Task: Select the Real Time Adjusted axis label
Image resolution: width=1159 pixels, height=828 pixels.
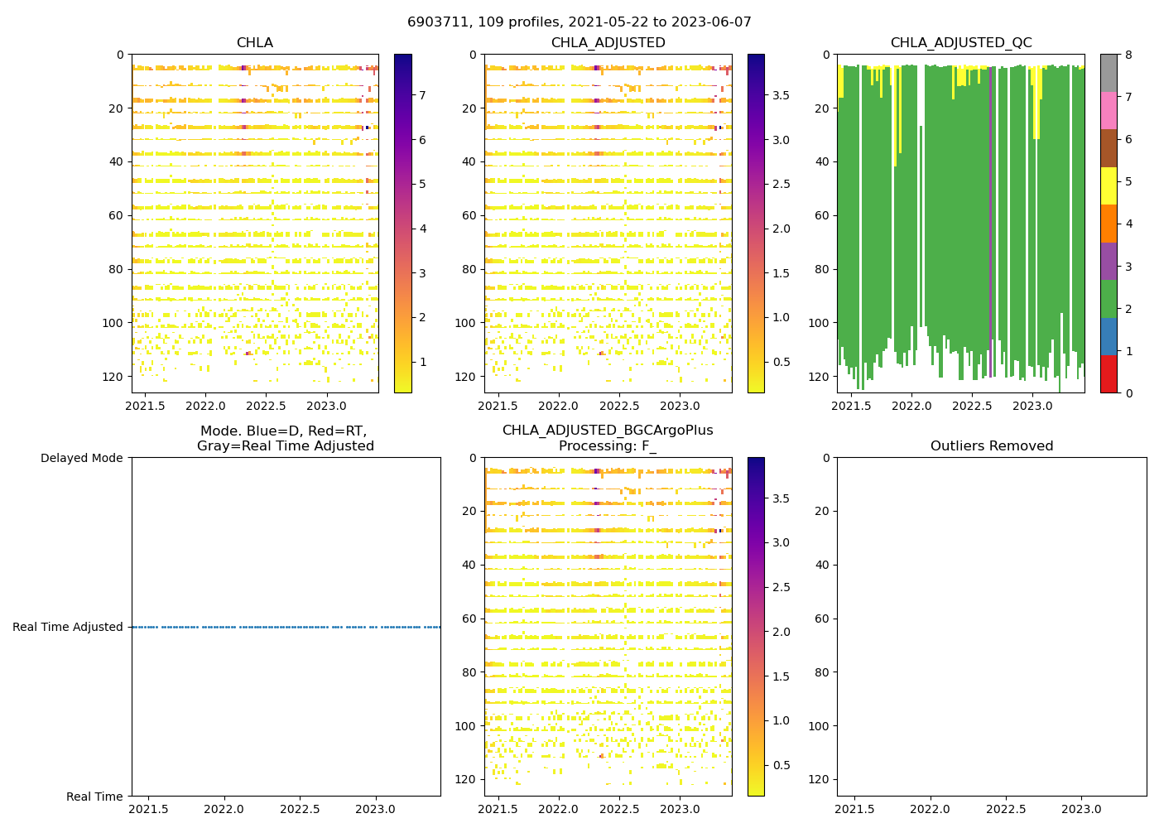Action: 67,628
